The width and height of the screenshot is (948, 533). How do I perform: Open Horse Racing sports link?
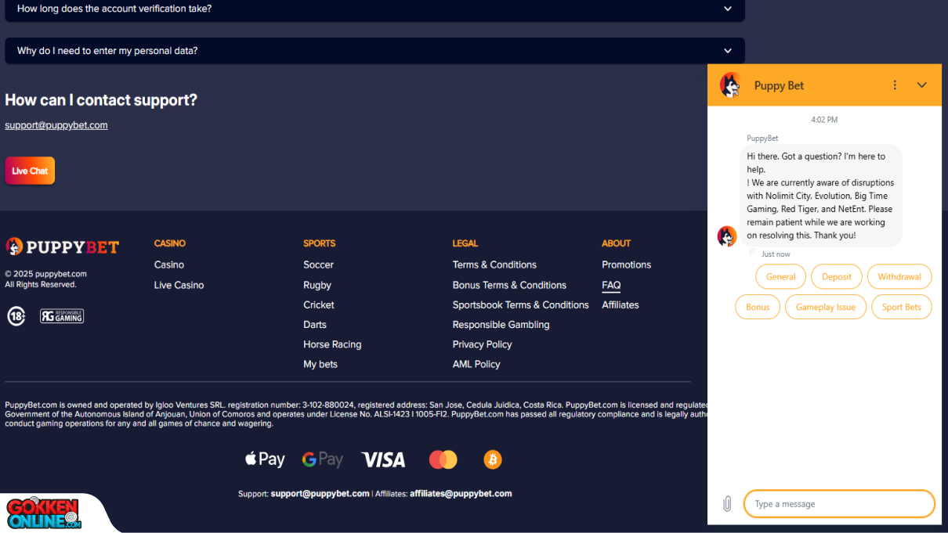[332, 344]
